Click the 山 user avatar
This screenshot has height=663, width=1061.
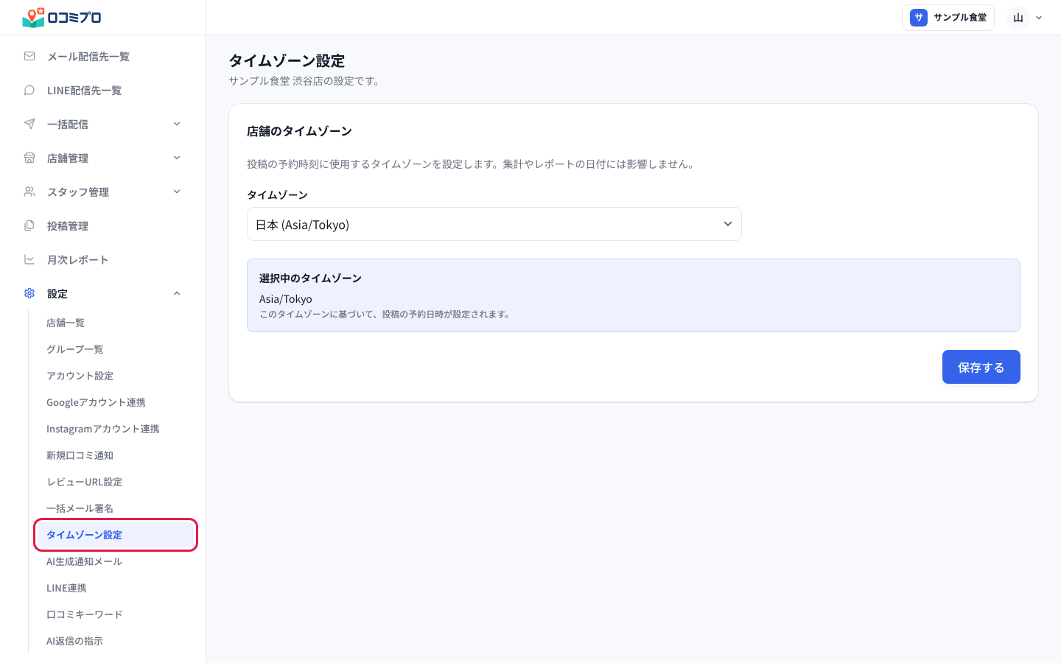[1018, 18]
